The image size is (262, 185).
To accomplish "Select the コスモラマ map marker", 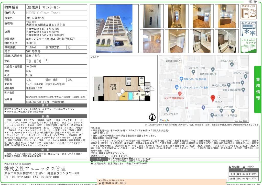I will pyautogui.click(x=232, y=65).
